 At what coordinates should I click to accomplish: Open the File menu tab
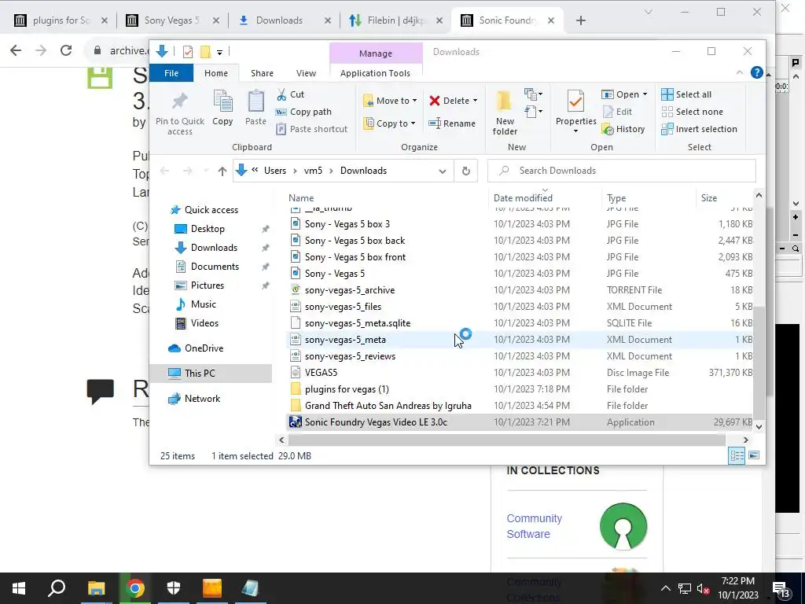[x=171, y=73]
